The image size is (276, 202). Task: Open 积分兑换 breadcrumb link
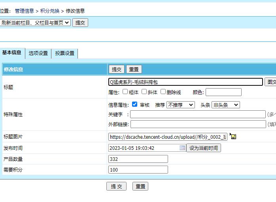50,11
